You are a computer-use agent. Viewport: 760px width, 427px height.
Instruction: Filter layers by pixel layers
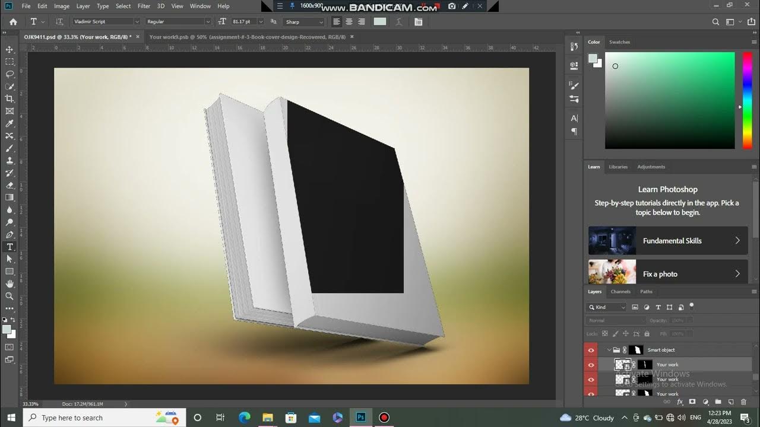click(x=635, y=307)
